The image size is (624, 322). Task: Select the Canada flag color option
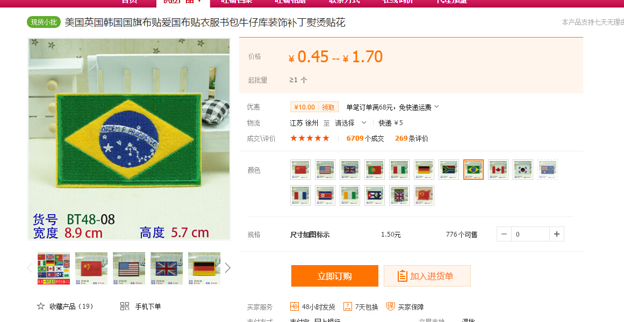click(498, 170)
